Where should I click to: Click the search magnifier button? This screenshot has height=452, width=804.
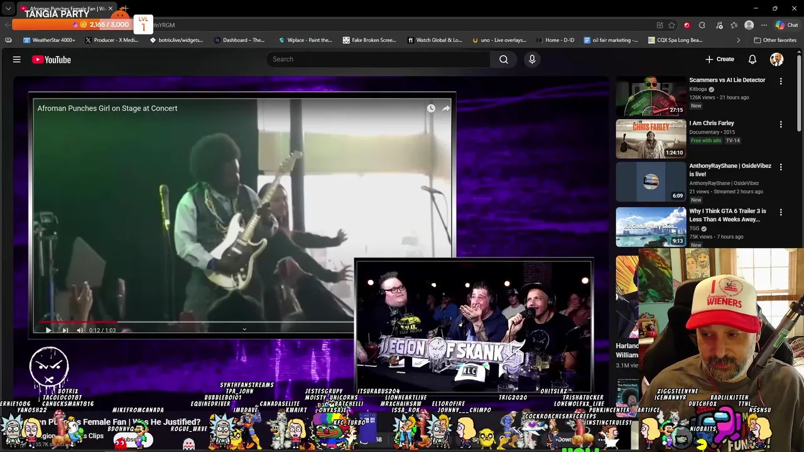(504, 59)
